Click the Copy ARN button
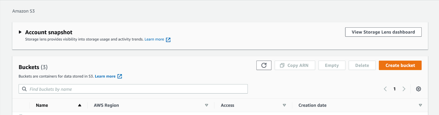Image resolution: width=439 pixels, height=115 pixels. pos(295,65)
